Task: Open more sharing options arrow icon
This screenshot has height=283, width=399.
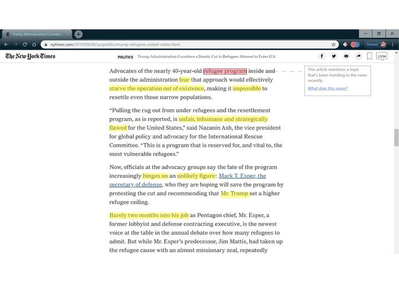Action: coord(358,56)
